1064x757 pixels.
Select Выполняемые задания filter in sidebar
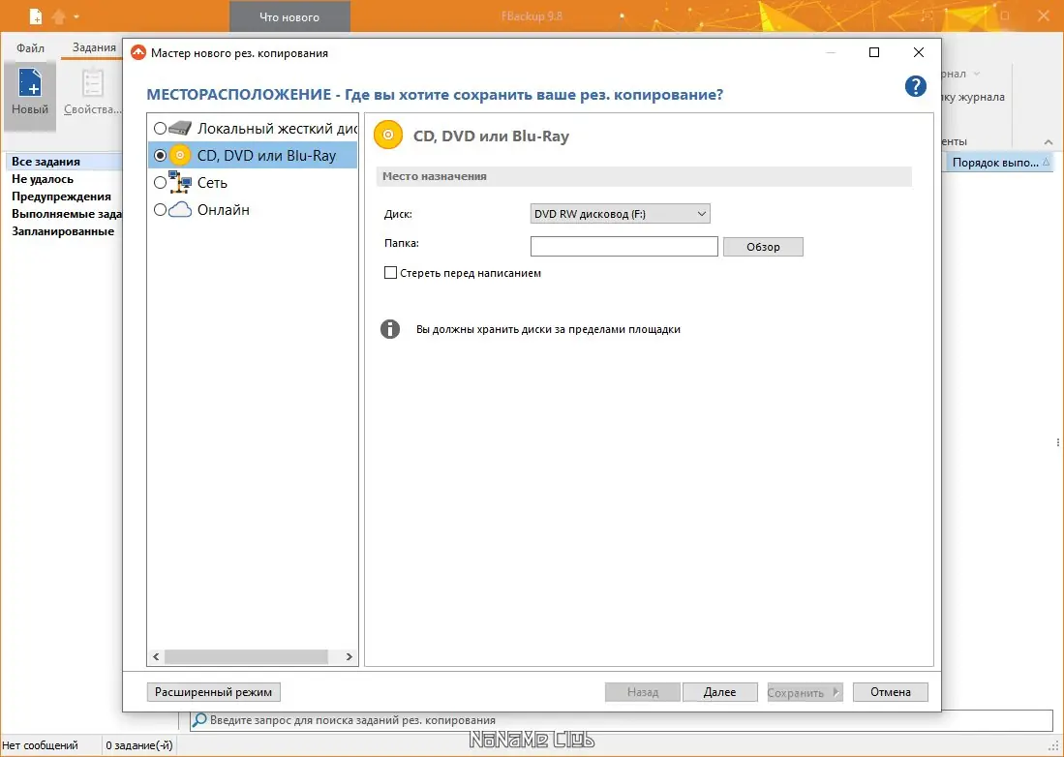pyautogui.click(x=65, y=214)
